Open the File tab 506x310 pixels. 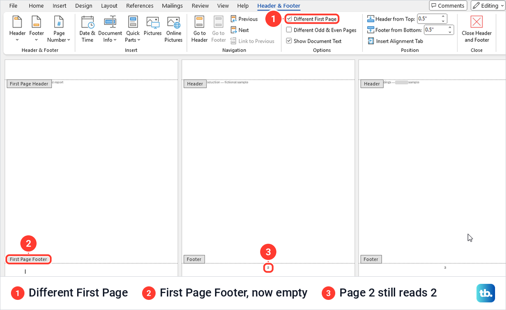13,5
